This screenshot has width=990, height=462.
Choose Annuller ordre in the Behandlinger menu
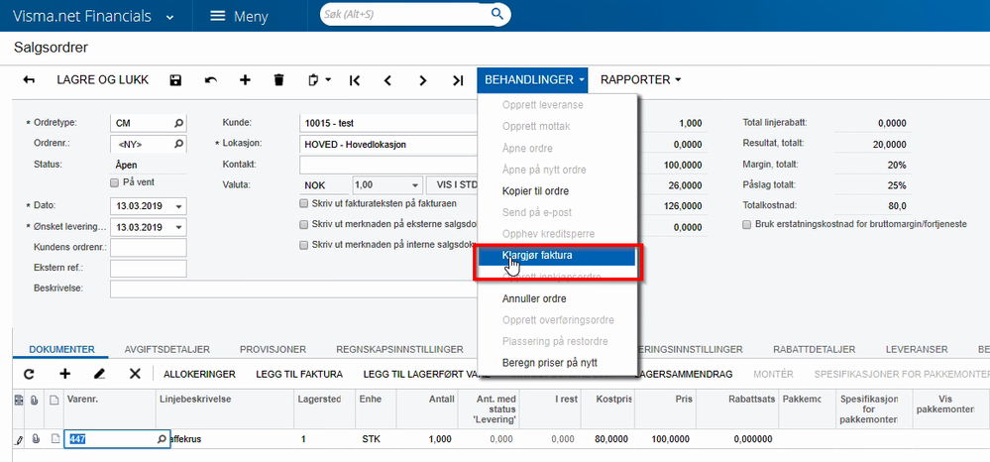click(x=520, y=298)
